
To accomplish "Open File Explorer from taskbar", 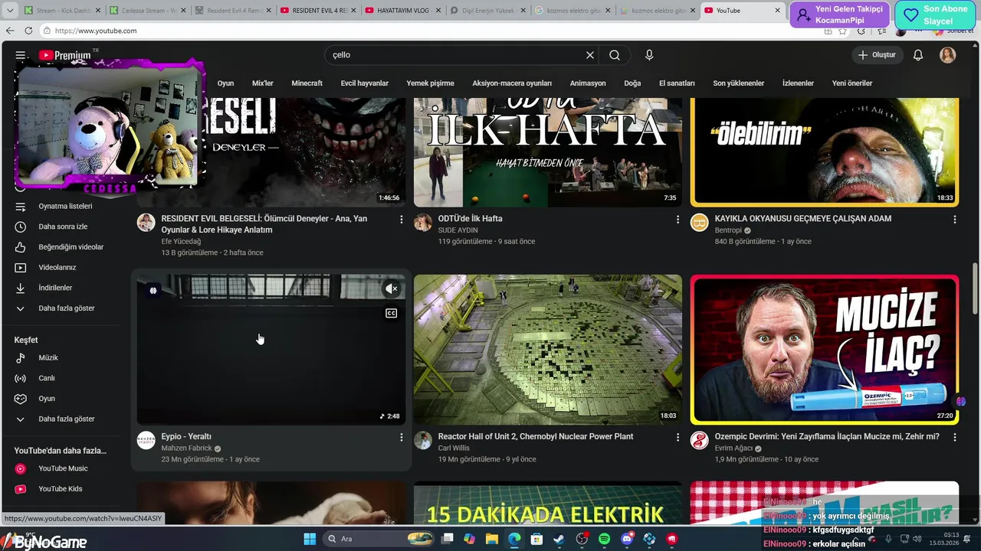I will [491, 539].
